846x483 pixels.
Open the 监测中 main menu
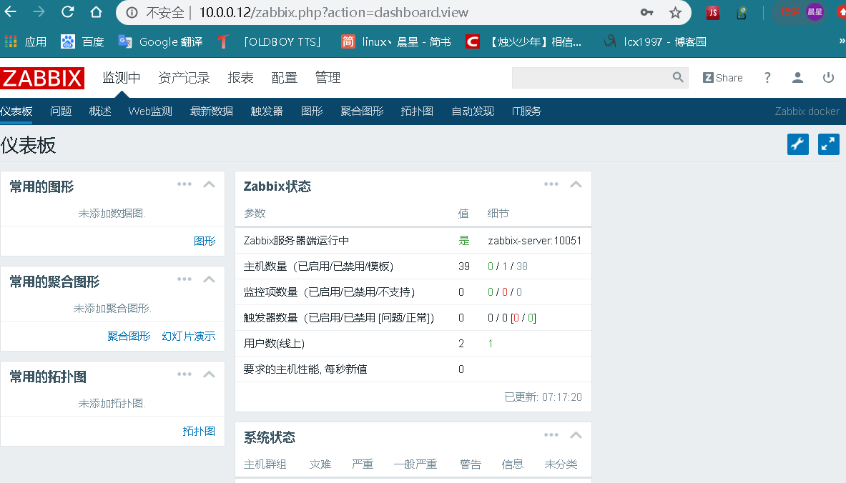point(122,78)
